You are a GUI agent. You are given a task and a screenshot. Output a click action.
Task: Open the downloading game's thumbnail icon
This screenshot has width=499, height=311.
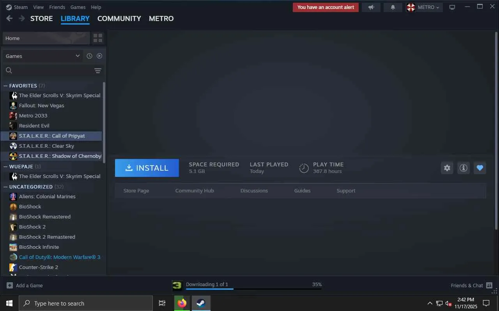pyautogui.click(x=177, y=286)
